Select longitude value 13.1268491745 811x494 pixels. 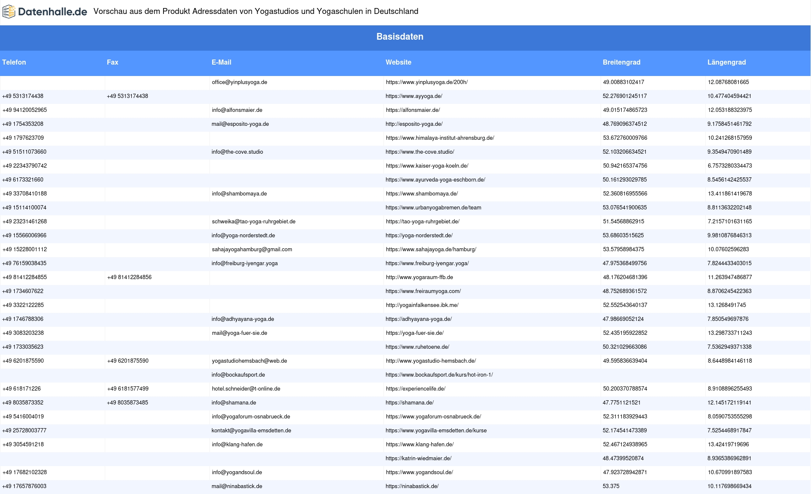[727, 305]
